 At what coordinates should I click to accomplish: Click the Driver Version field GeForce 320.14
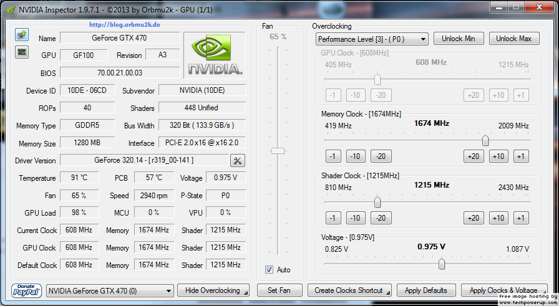point(144,160)
